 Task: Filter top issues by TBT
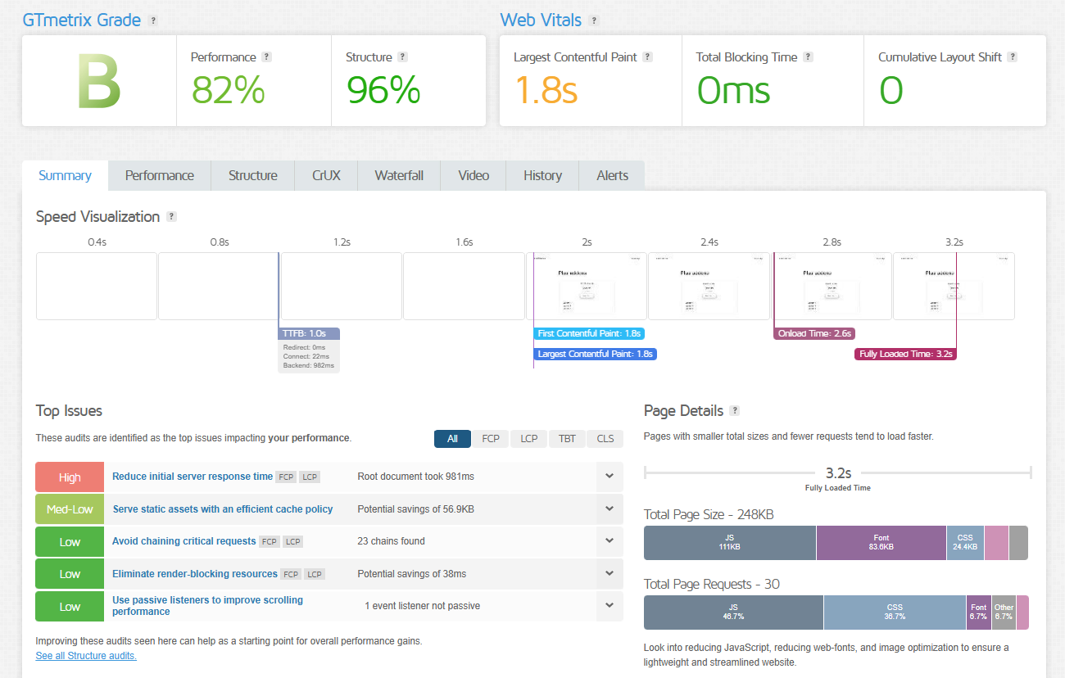point(567,439)
